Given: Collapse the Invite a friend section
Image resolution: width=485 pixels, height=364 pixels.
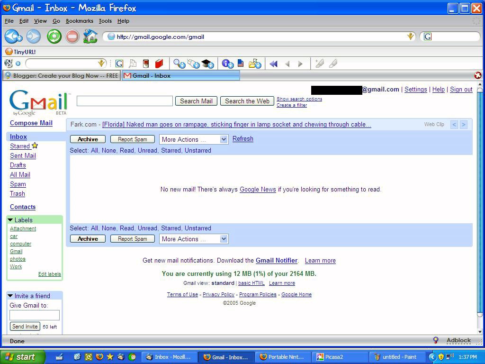Looking at the screenshot, I should tap(10, 296).
